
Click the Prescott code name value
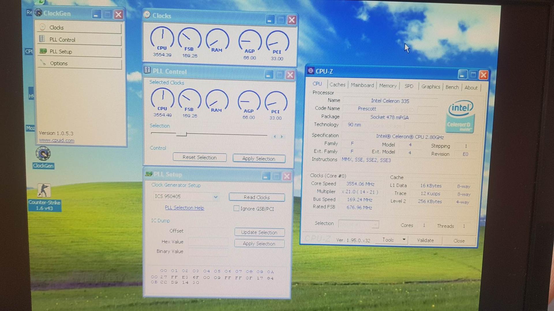pyautogui.click(x=367, y=109)
